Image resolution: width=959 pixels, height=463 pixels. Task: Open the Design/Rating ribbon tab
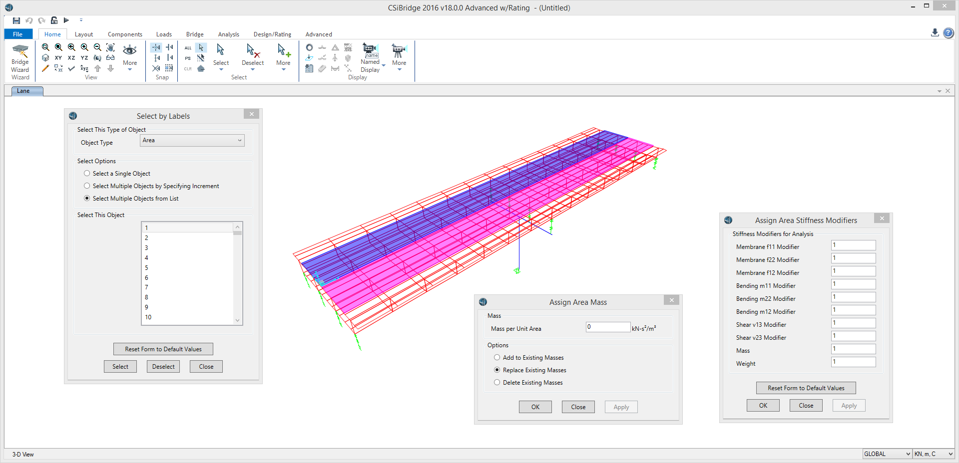(x=272, y=34)
